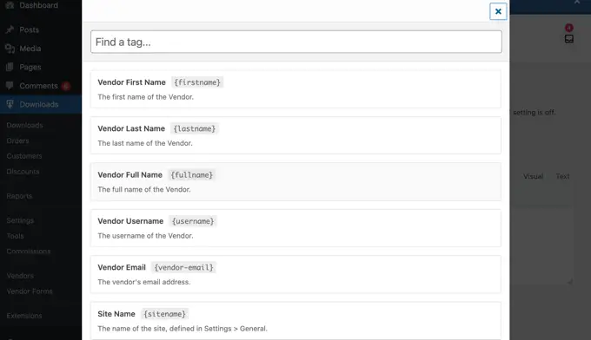The image size is (591, 340).
Task: Switch to the Visual editor tab
Action: (533, 176)
